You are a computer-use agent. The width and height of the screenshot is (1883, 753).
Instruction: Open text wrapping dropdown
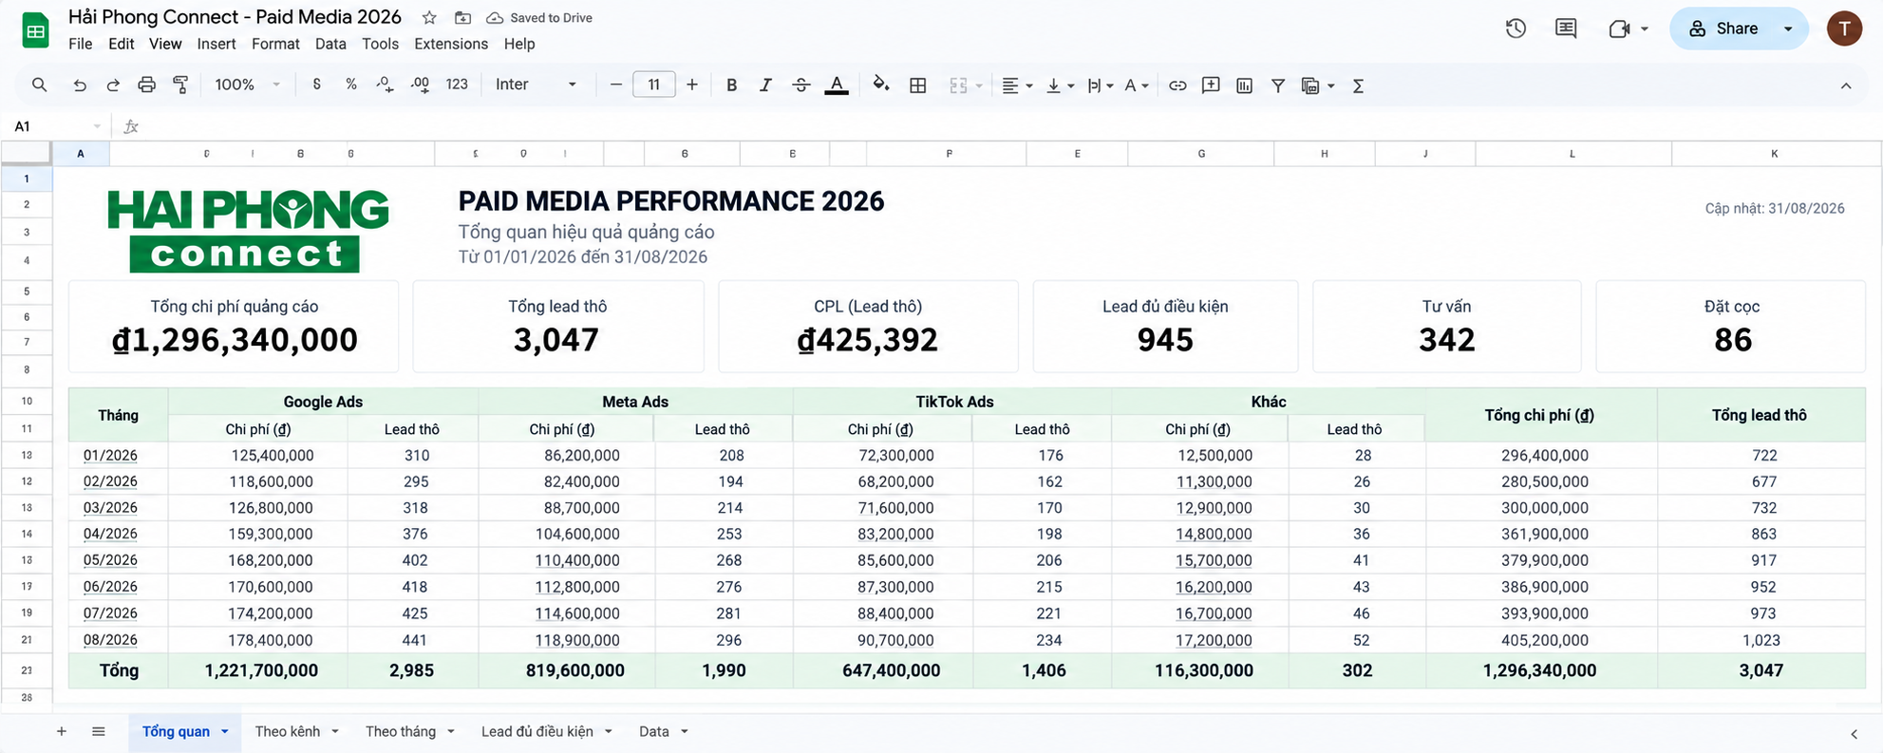(x=1100, y=85)
